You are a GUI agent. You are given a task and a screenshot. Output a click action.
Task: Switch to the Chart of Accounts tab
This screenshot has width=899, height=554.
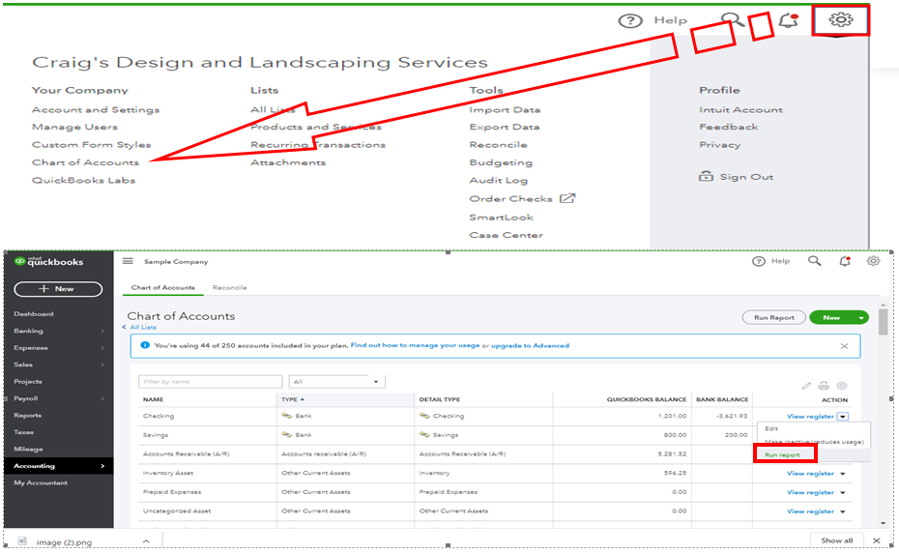pyautogui.click(x=162, y=288)
